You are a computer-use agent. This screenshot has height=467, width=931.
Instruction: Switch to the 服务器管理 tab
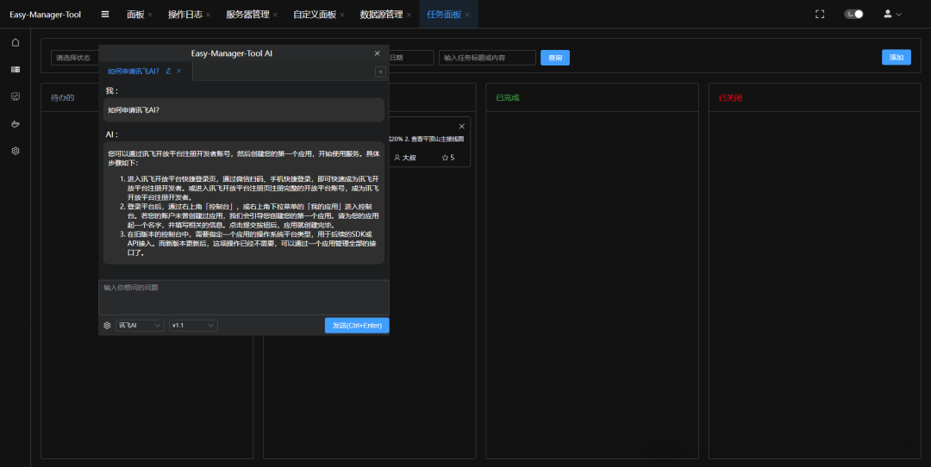point(247,15)
